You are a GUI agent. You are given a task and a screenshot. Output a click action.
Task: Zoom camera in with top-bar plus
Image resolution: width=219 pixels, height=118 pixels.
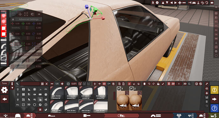coord(180,3)
